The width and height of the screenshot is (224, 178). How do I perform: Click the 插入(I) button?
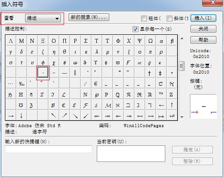click(203, 18)
